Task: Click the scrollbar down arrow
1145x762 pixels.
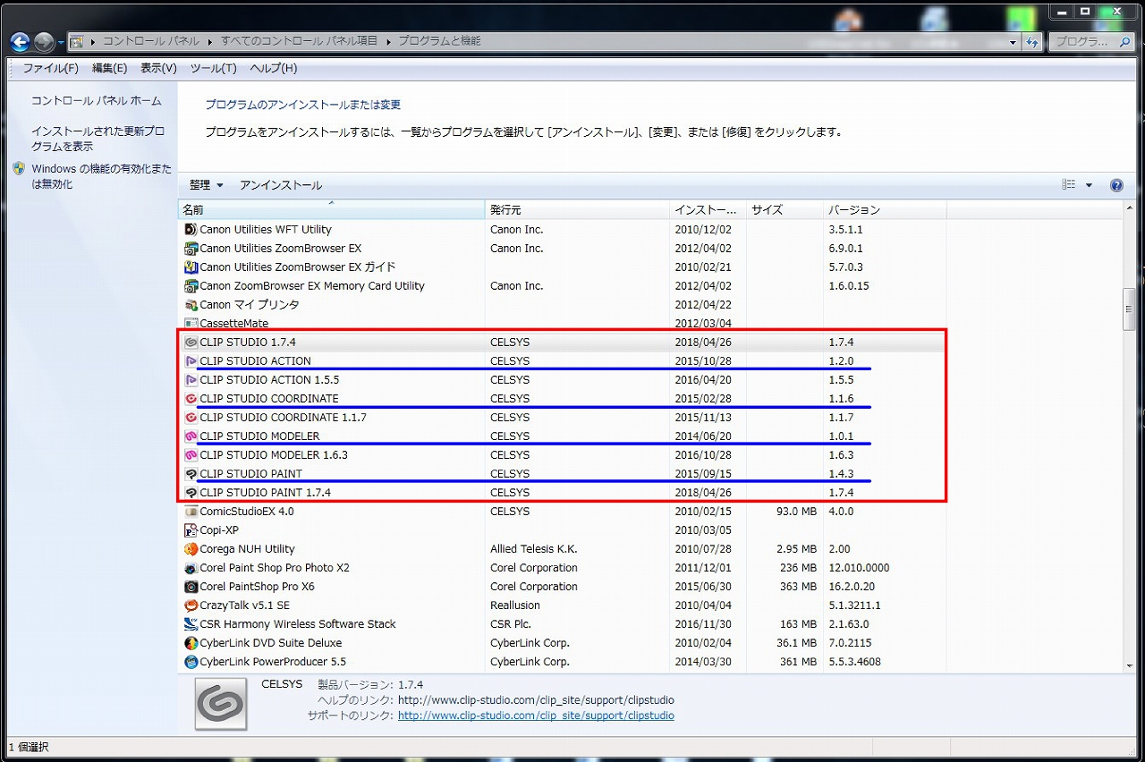Action: click(1130, 665)
